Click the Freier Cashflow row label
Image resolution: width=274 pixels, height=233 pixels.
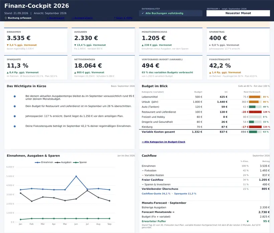click(x=152, y=180)
